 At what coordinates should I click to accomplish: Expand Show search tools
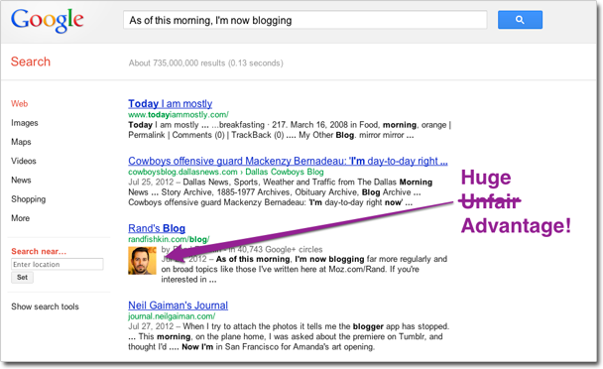(x=45, y=307)
